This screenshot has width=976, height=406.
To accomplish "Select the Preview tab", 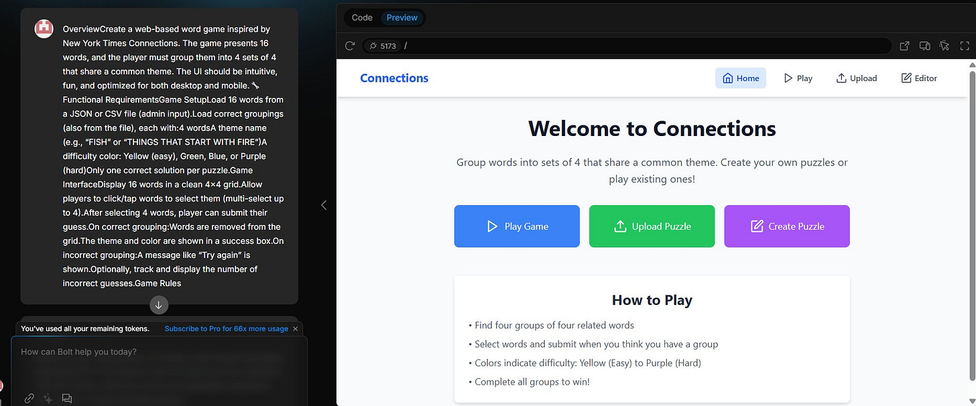I will pos(402,17).
